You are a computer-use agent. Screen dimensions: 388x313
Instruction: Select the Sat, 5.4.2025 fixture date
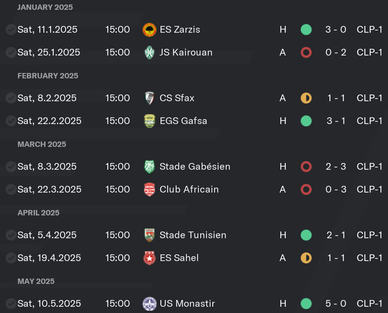(47, 235)
